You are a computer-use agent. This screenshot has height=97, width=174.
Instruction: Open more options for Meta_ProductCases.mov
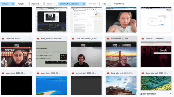(65, 38)
